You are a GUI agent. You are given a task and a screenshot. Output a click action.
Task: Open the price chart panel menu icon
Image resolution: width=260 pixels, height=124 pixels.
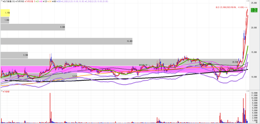tap(1, 1)
